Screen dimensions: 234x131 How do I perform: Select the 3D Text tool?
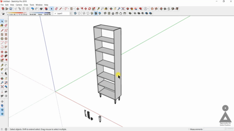coord(6,74)
